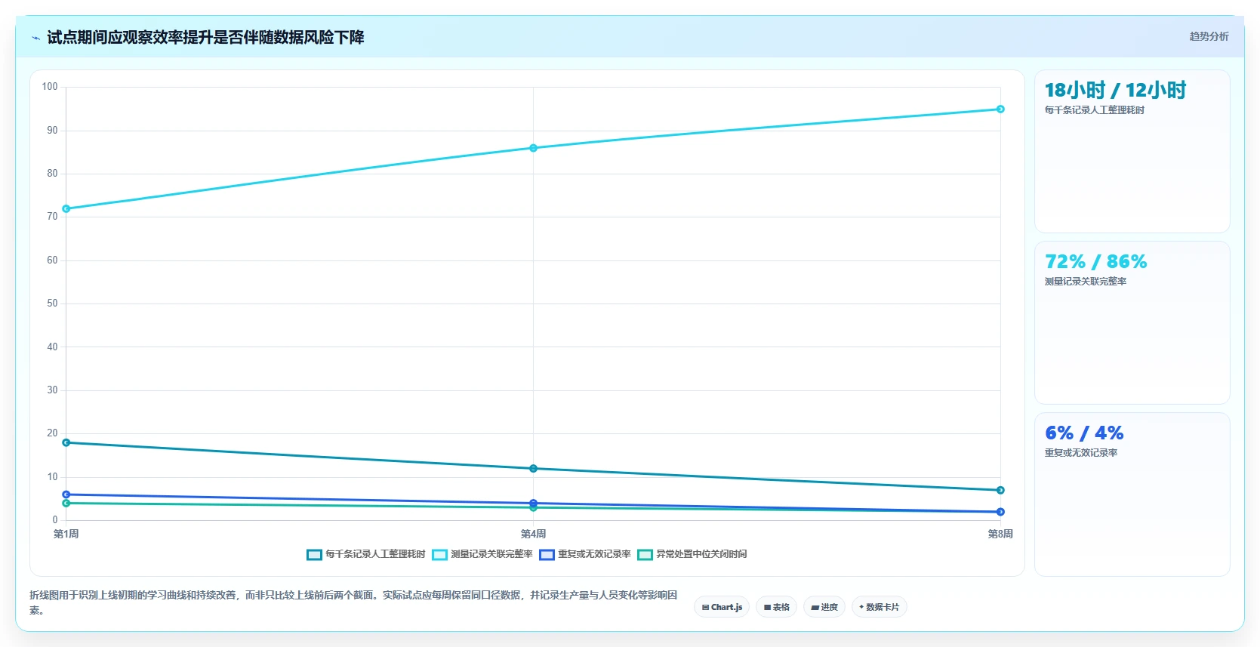
Task: Select the 异常处置中位关闭时间 point at 第1周
Action: (66, 504)
